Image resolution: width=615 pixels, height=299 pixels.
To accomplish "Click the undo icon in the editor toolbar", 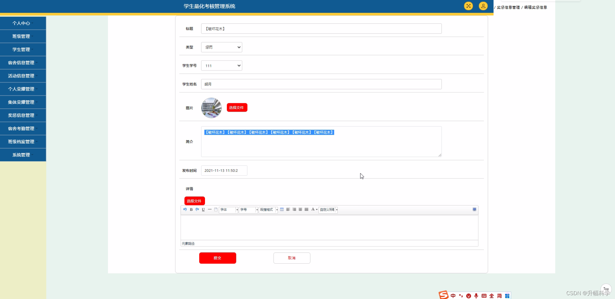I will tap(185, 210).
